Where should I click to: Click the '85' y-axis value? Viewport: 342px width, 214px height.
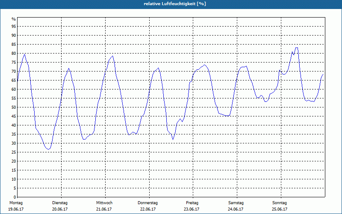14,45
